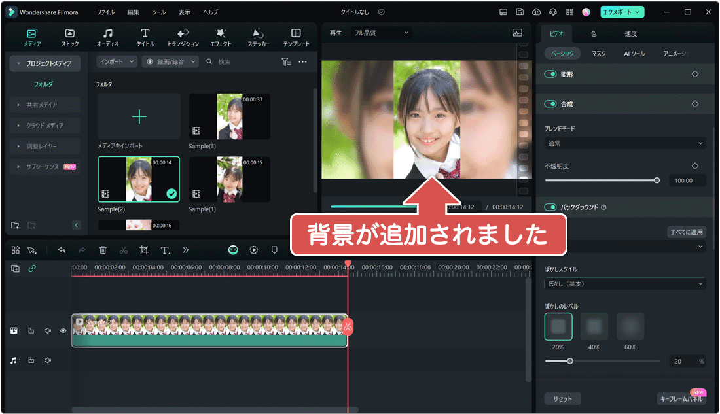The height and width of the screenshot is (414, 720).
Task: Select the crop tool in the timeline toolbar
Action: (143, 250)
